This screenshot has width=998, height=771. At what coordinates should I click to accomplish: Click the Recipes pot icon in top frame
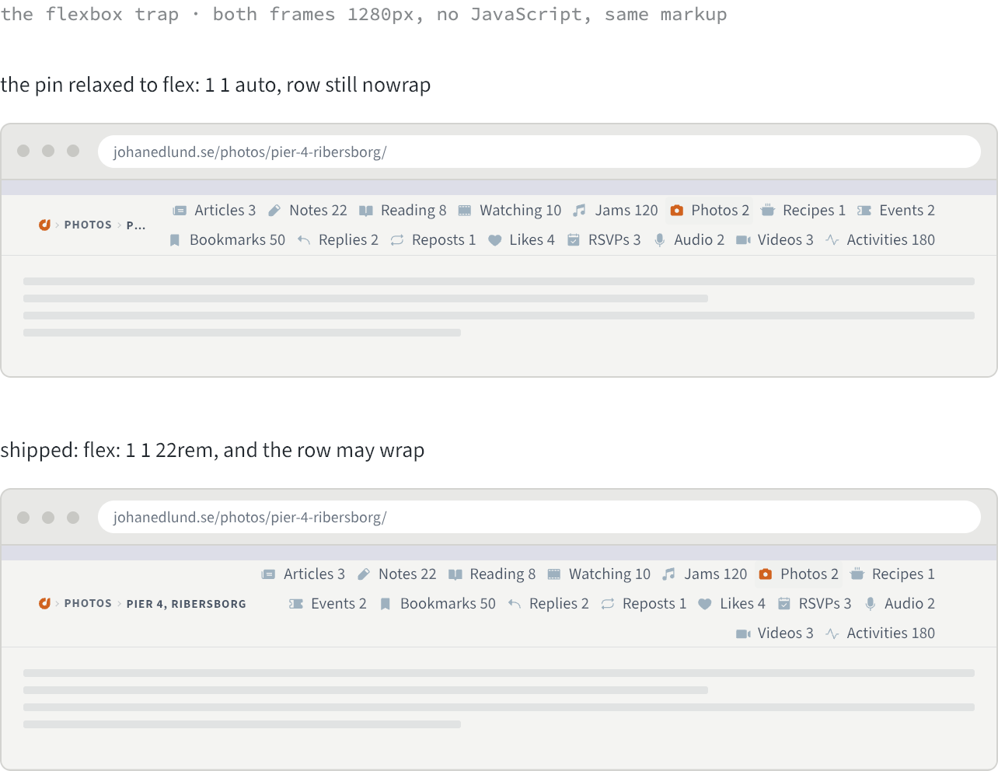click(x=768, y=211)
